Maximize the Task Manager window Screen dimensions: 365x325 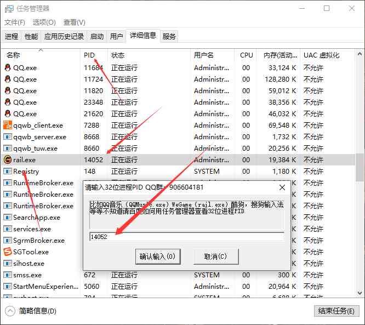tap(327, 9)
